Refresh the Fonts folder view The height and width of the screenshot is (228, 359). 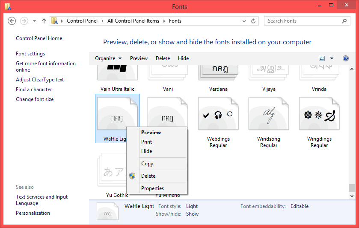(x=253, y=21)
